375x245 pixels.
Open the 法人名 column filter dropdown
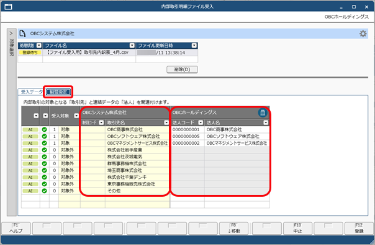tap(266, 123)
